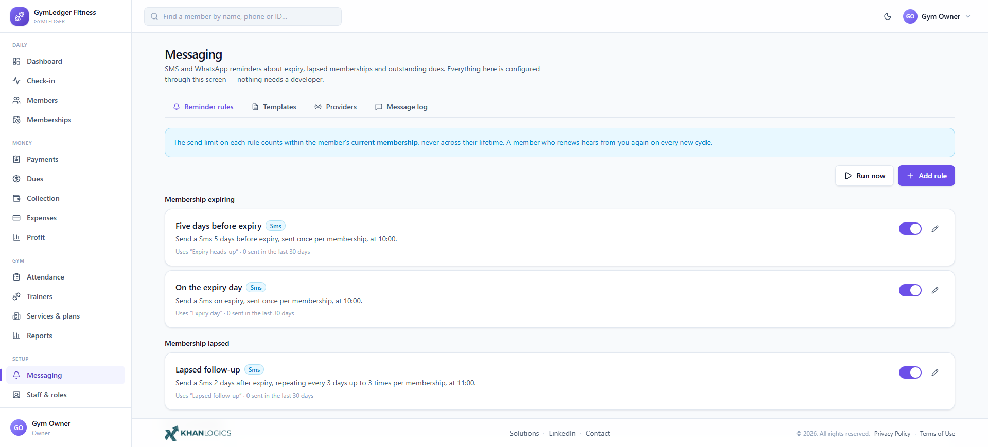Open the Gym Owner profile in sidebar footer
988x447 pixels.
(66, 427)
